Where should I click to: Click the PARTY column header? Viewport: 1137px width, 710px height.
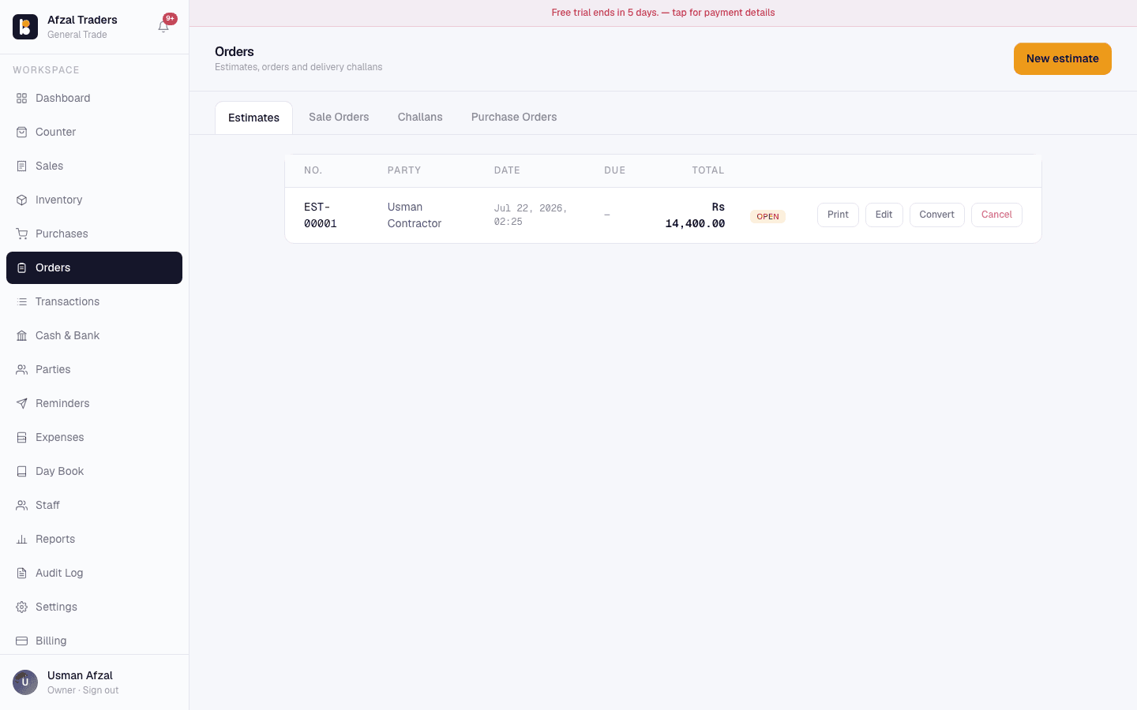point(404,170)
